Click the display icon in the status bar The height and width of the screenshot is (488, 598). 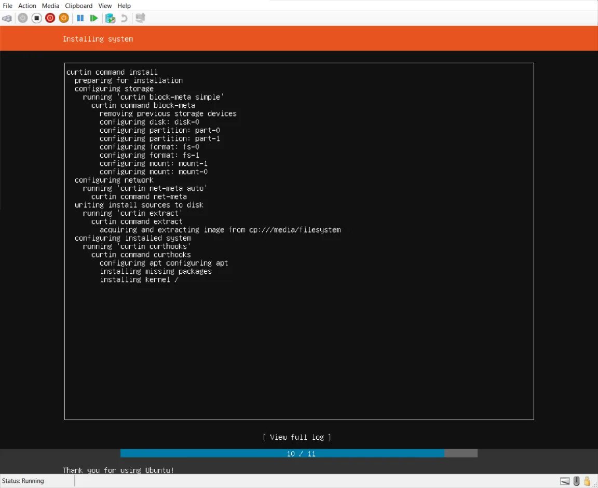coord(565,481)
